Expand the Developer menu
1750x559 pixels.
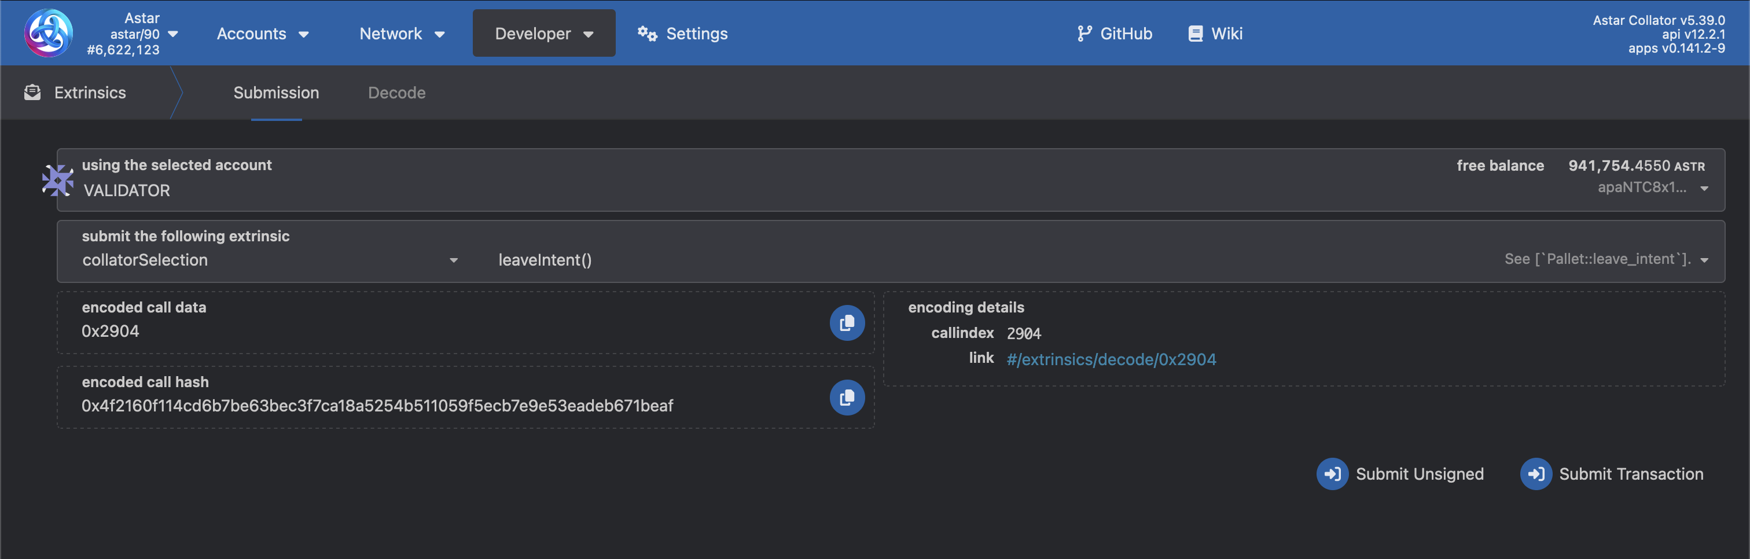(x=543, y=34)
